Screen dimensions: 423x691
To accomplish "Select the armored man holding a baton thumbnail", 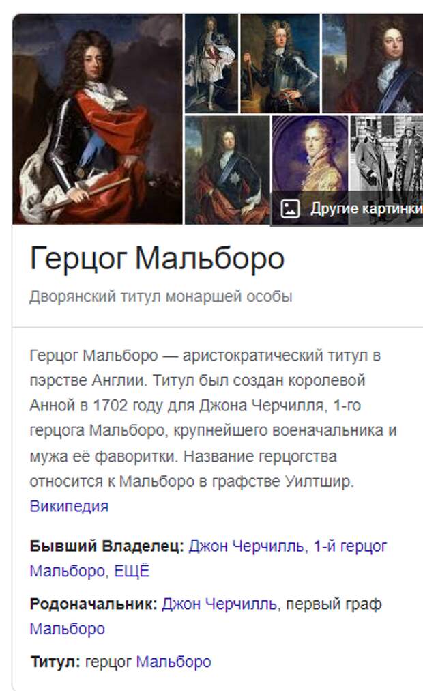I will 280,64.
